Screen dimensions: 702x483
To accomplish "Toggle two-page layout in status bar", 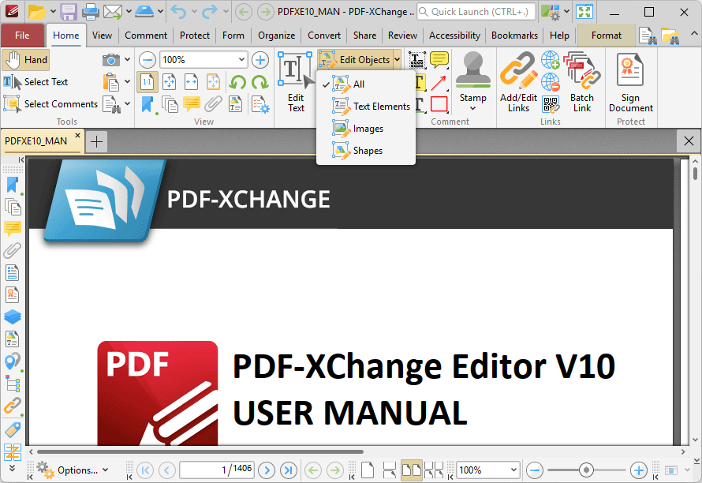I will (412, 470).
